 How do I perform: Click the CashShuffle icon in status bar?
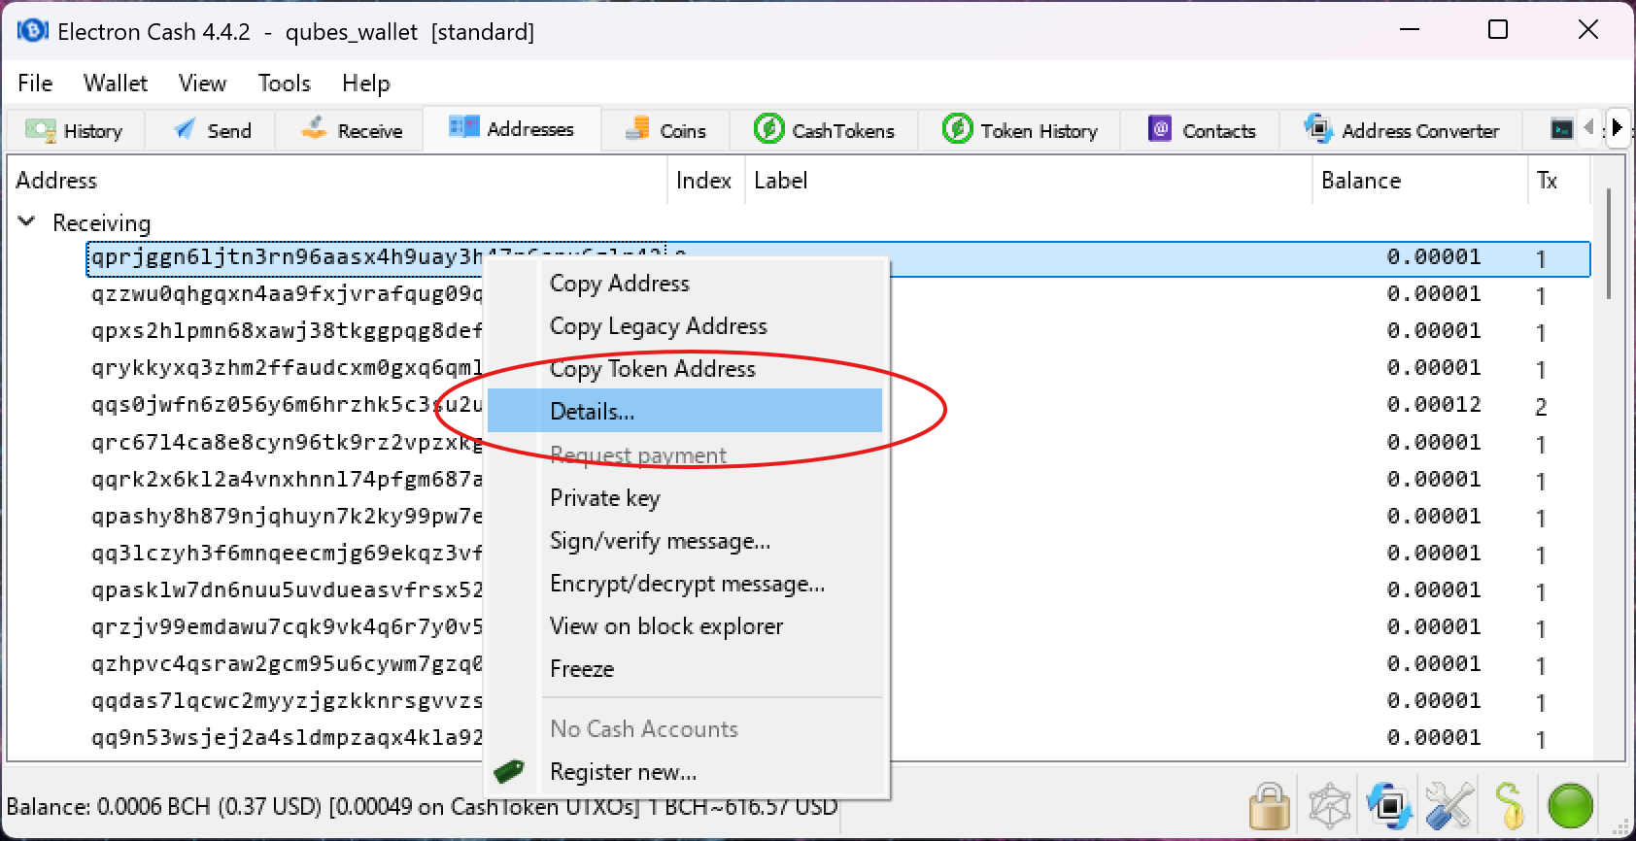tap(1389, 806)
